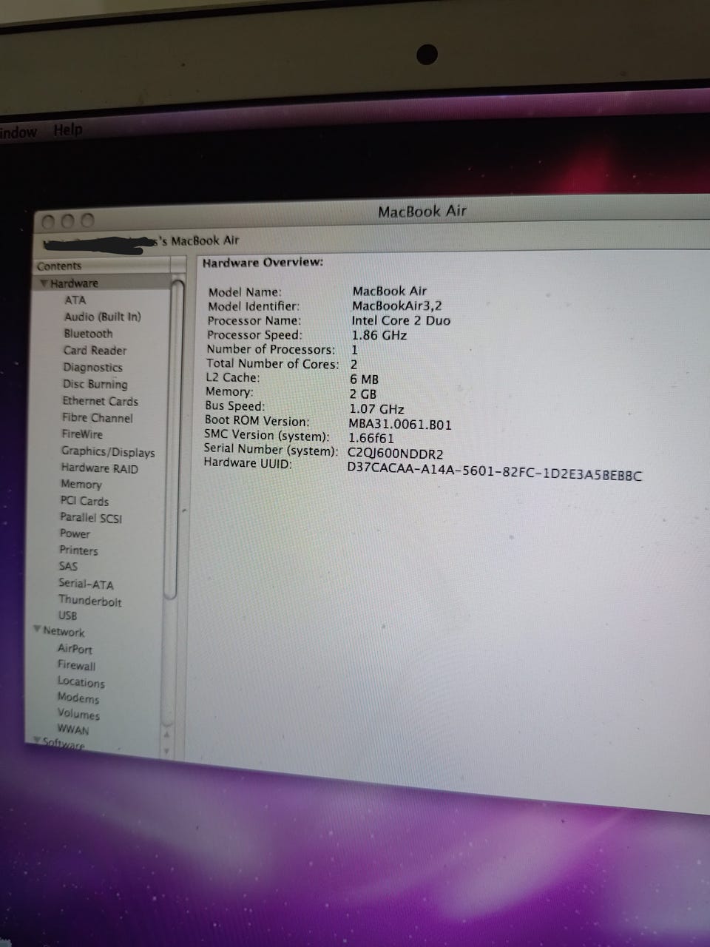Screen dimensions: 710x947
Task: Select Bluetooth in Hardware list
Action: pos(88,334)
